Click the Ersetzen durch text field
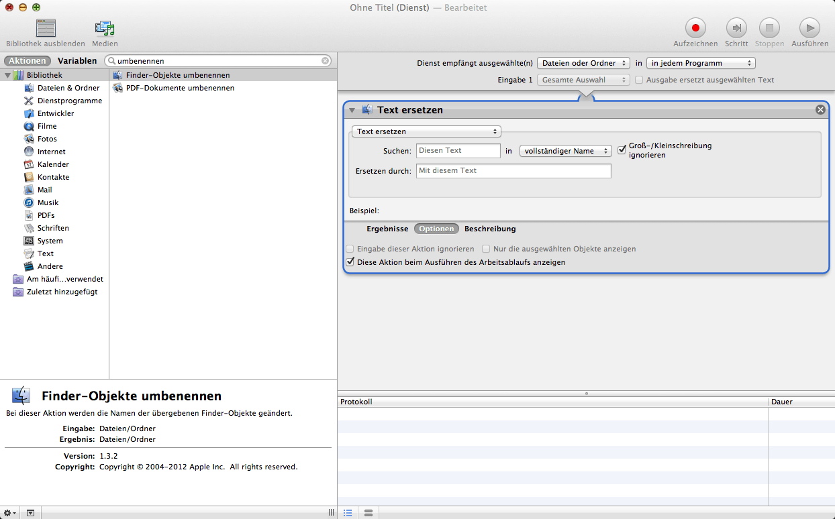This screenshot has width=835, height=519. 513,171
